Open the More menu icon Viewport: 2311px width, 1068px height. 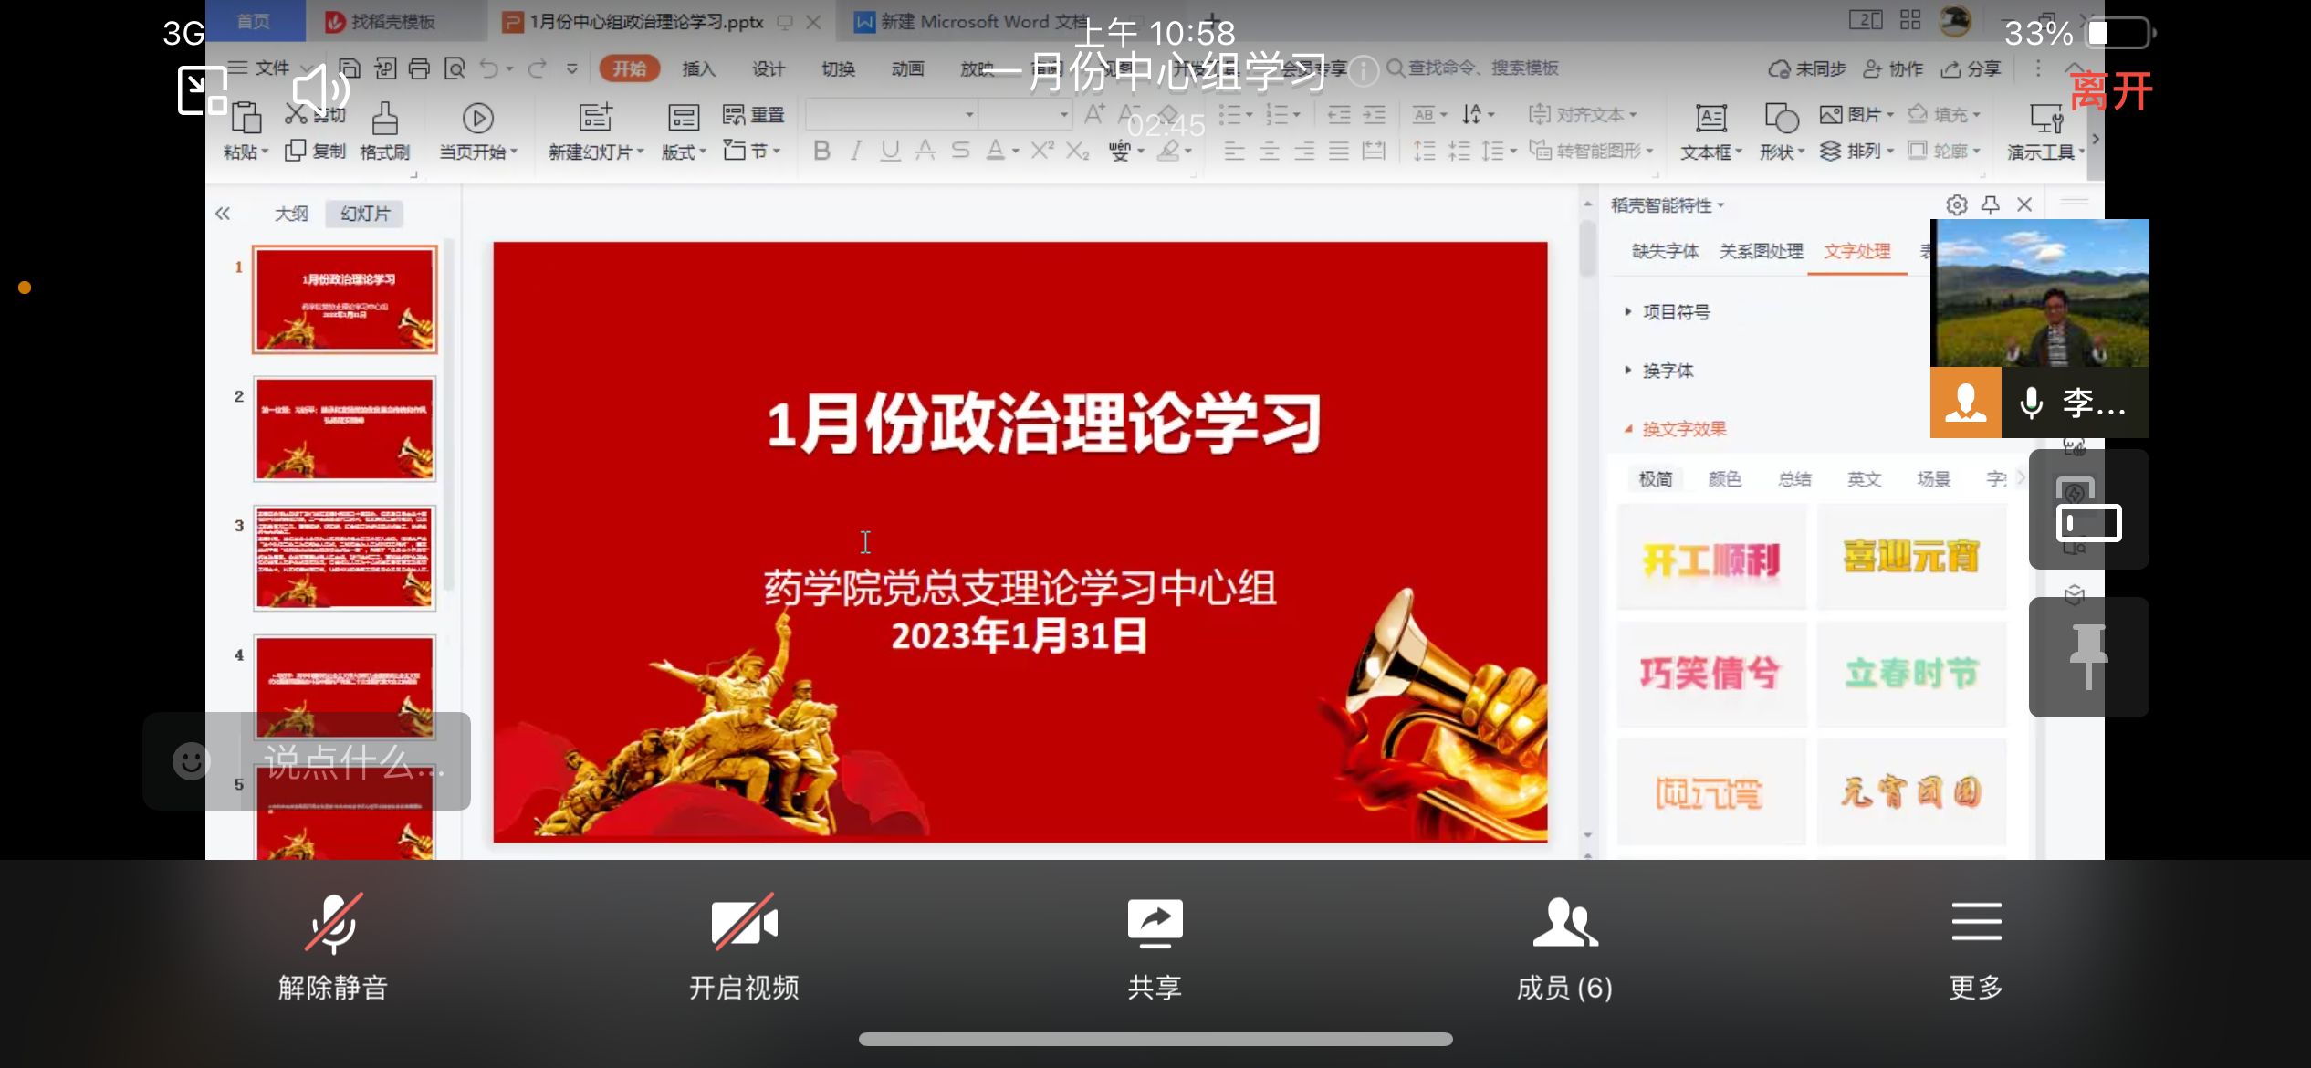click(1976, 924)
